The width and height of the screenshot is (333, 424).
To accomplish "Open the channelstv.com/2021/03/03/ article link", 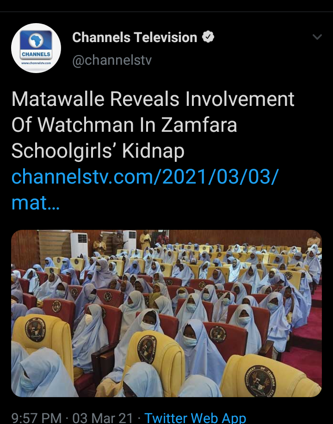I will point(145,177).
